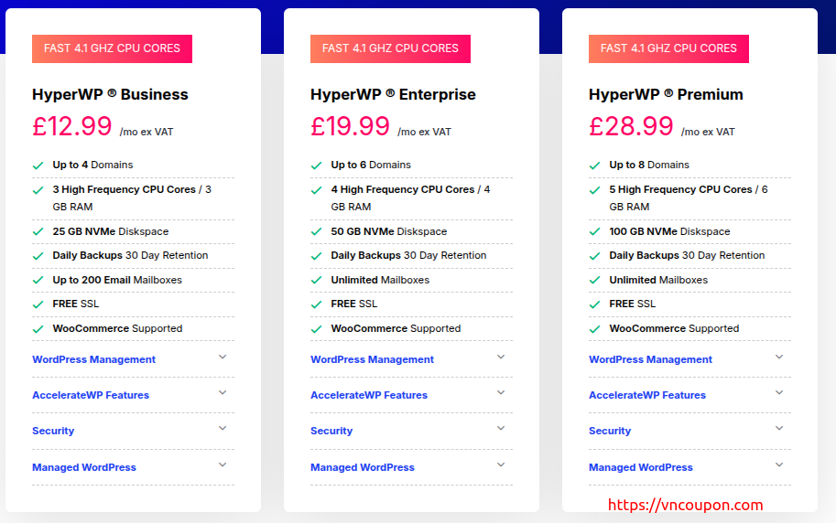Image resolution: width=836 pixels, height=523 pixels.
Task: Click the checkmark beside Premium '100 GB NVMe Diskspace'
Action: pyautogui.click(x=594, y=232)
